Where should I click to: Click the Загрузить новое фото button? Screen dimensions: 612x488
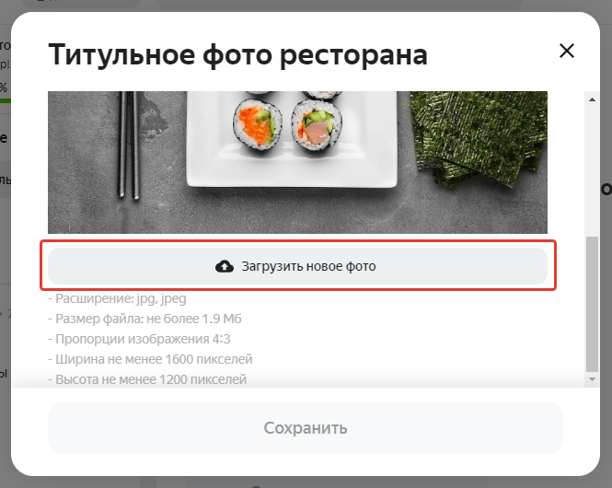click(297, 266)
